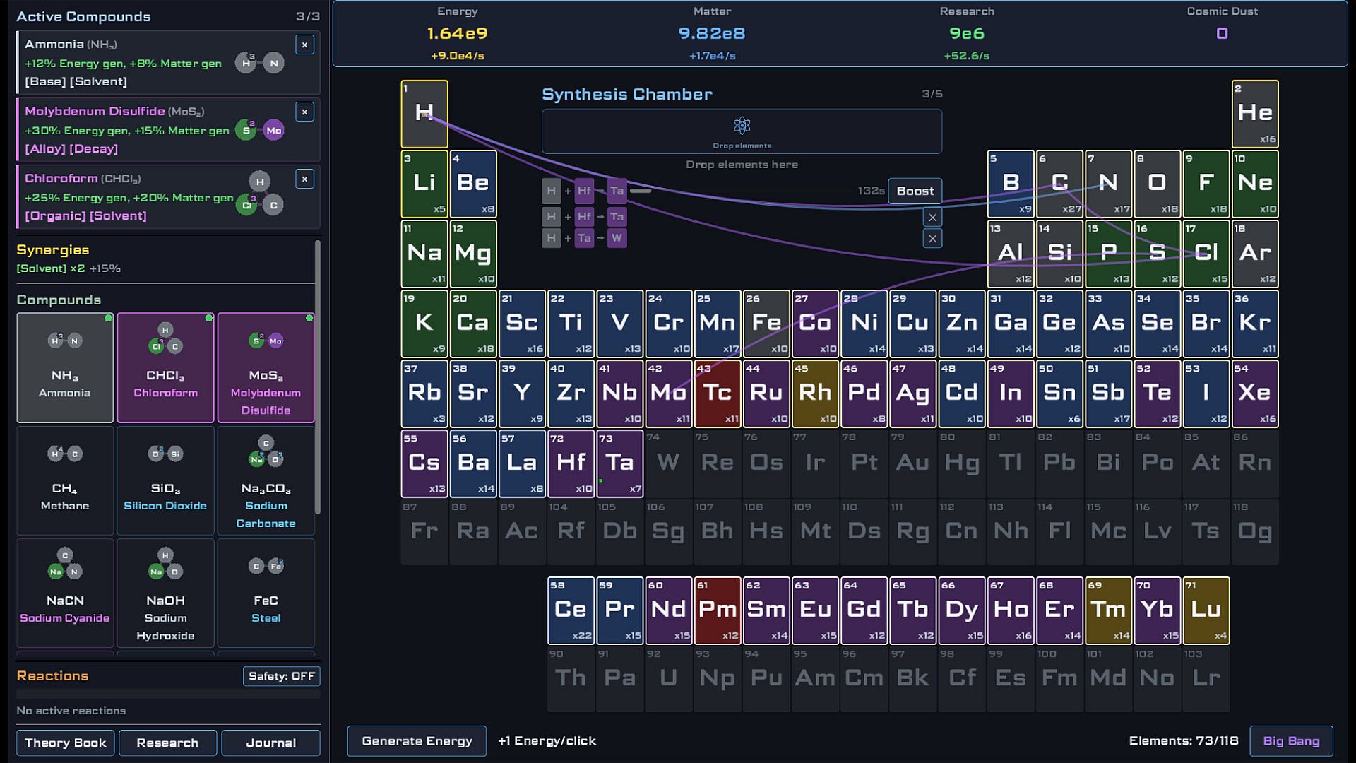Image resolution: width=1356 pixels, height=763 pixels.
Task: Open the Journal tab
Action: click(x=270, y=743)
